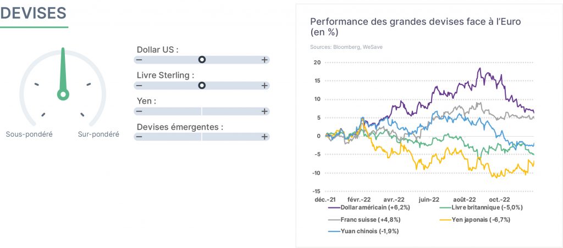
Task: Click the minus icon on Dollar US slider
Action: (x=139, y=60)
